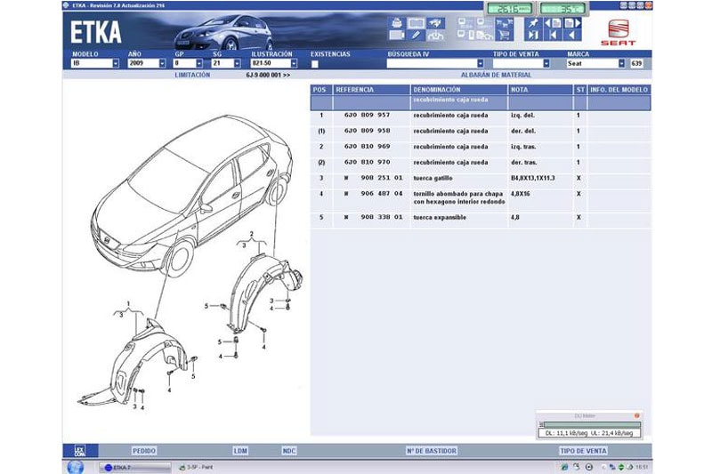Click the pushpin icon in the toolbar
712x474 pixels.
533,23
